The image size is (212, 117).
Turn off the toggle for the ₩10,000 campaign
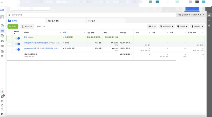tap(18, 44)
